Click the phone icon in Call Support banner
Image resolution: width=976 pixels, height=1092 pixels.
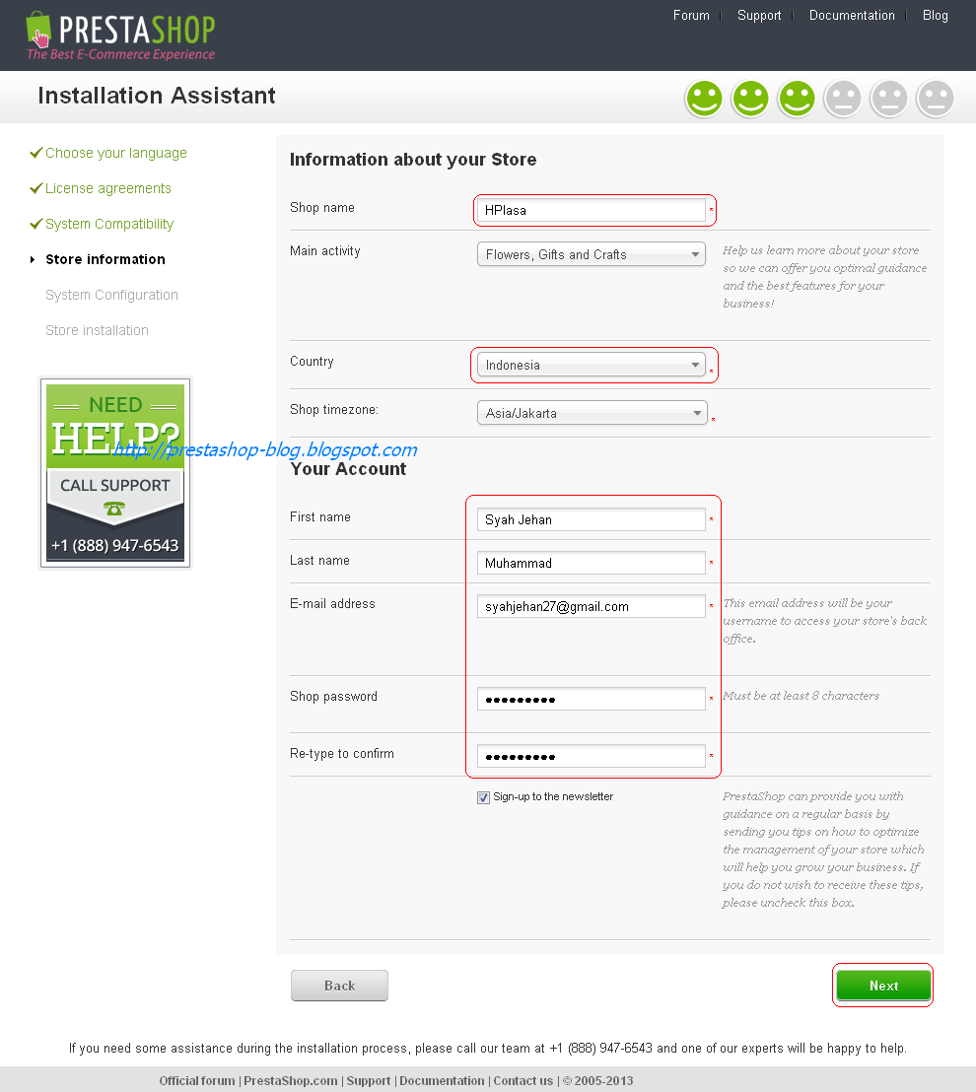tap(114, 509)
